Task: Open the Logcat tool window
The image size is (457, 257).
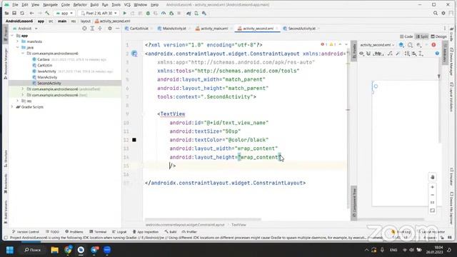Action: [x=119, y=231]
